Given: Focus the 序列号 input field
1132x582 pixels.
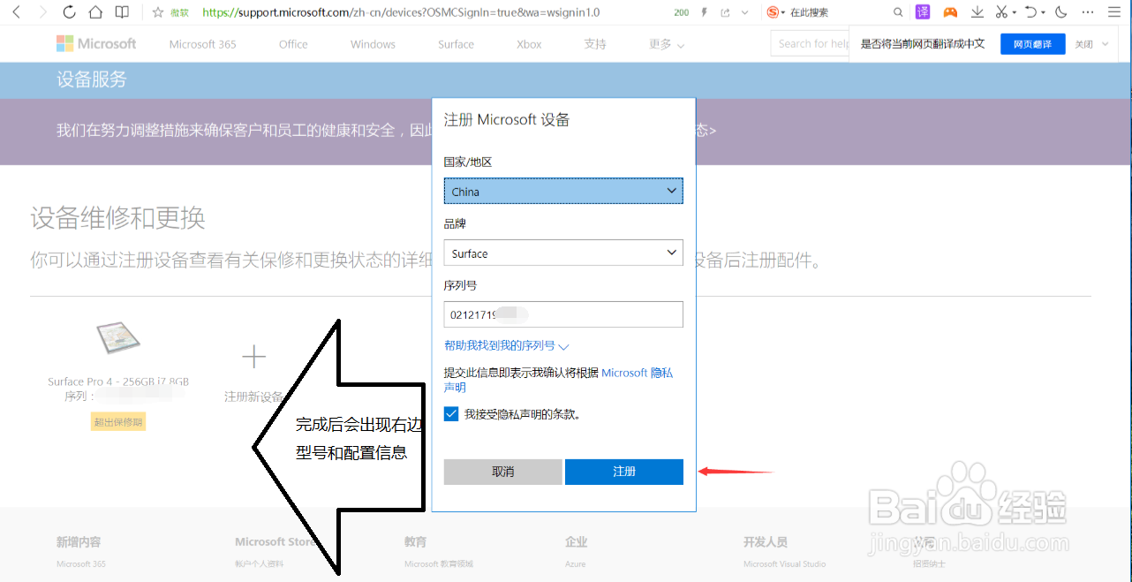Looking at the screenshot, I should 563,314.
